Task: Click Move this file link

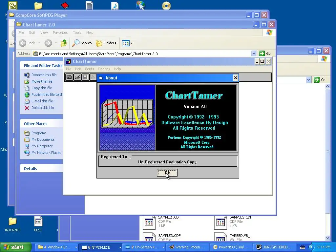Action: tap(42, 81)
